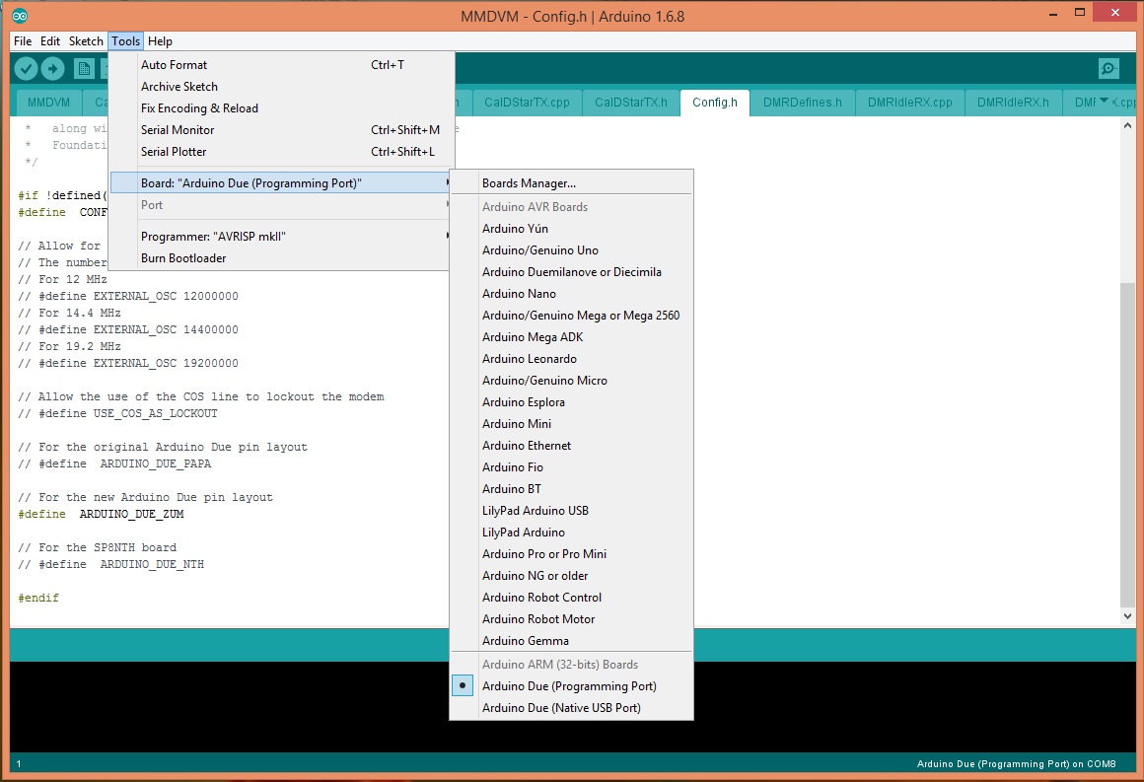Click the editor scroll up arrow
This screenshot has height=782, width=1144.
pos(1127,125)
